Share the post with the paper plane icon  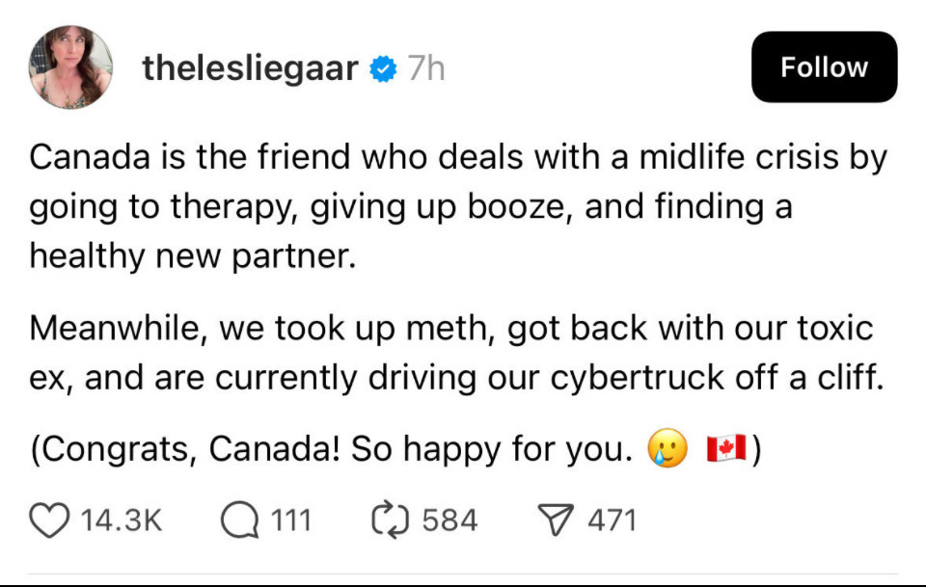click(x=556, y=520)
